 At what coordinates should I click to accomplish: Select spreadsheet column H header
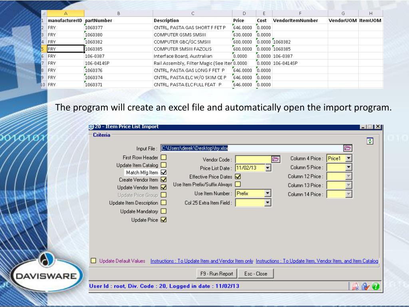pos(371,13)
